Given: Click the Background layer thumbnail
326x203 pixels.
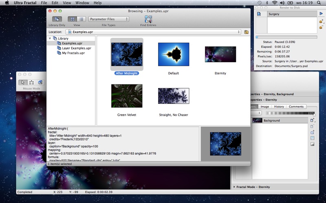Looking at the screenshot, I should [x=258, y=120].
